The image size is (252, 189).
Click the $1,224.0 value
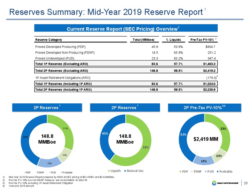pyautogui.click(x=209, y=84)
